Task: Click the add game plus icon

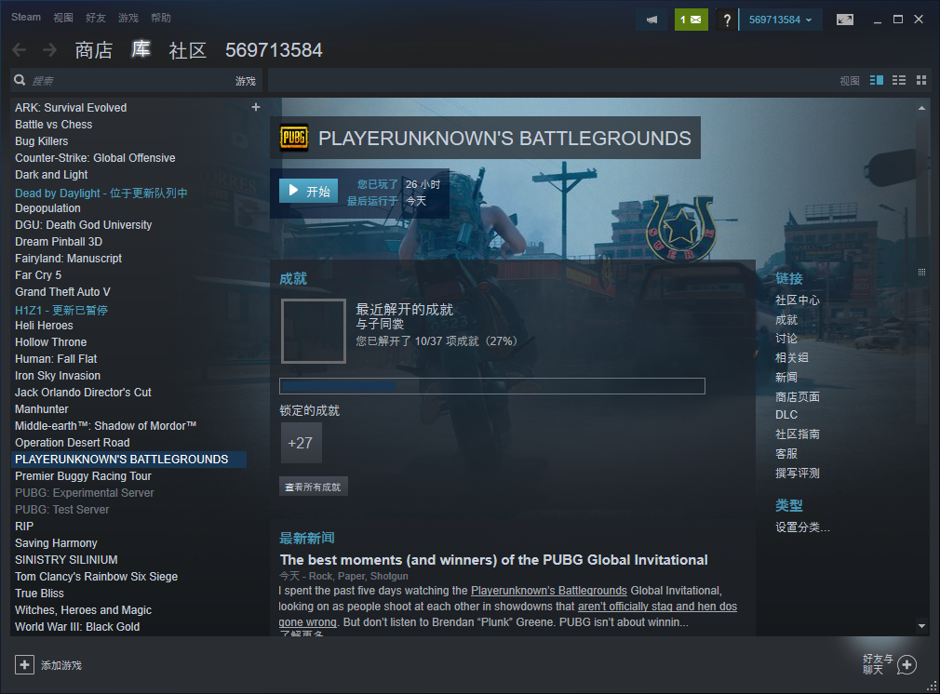Action: click(24, 664)
